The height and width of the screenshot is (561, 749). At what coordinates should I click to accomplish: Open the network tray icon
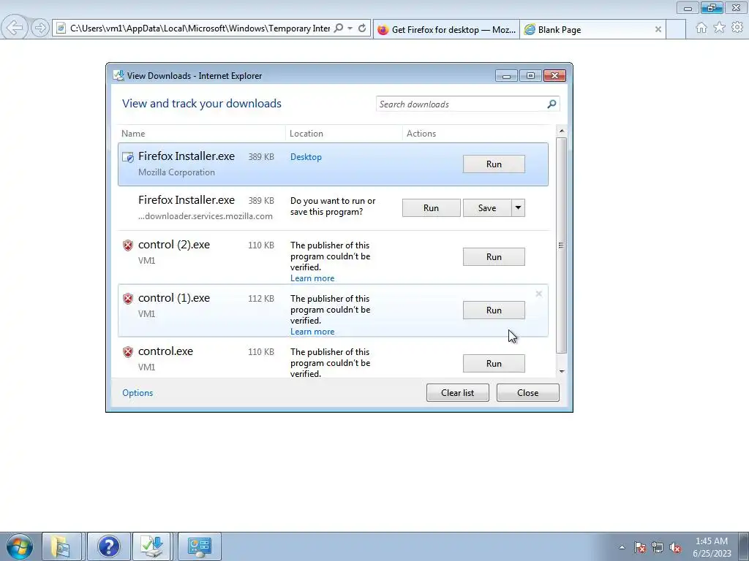click(x=658, y=547)
